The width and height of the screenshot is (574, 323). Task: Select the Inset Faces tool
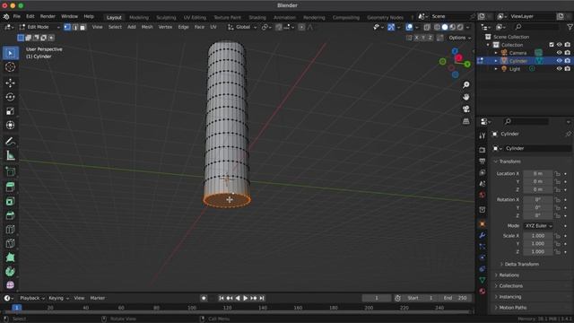tap(10, 201)
